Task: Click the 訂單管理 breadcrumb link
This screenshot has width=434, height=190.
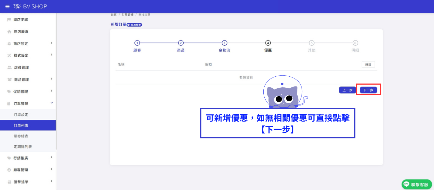Action: click(127, 15)
